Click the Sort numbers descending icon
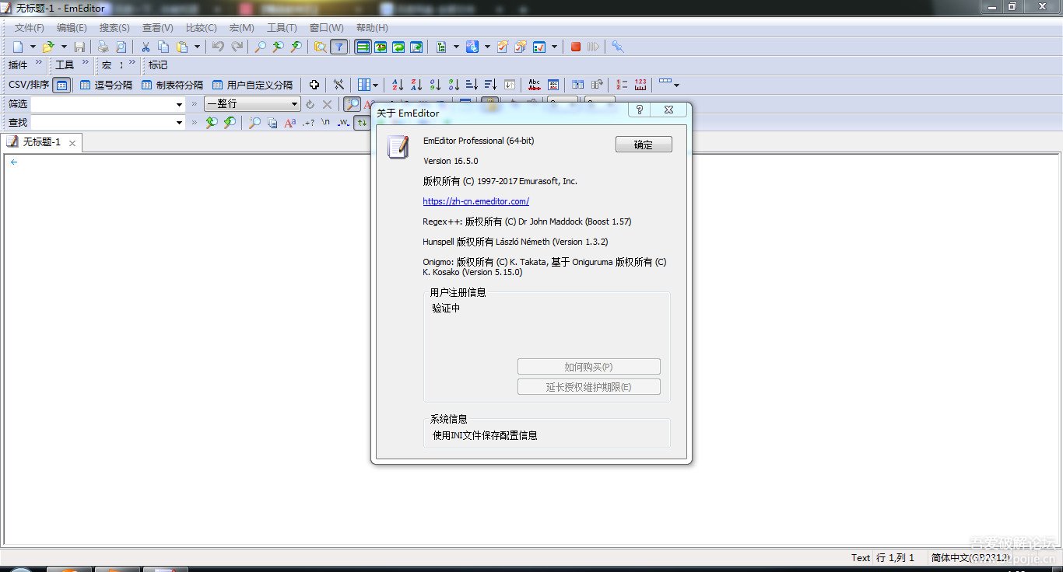This screenshot has height=572, width=1063. [x=453, y=85]
